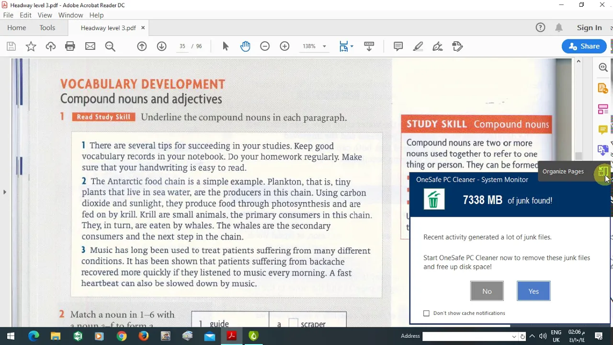Select the Headway level 3.pdf tab
613x345 pixels.
108,28
